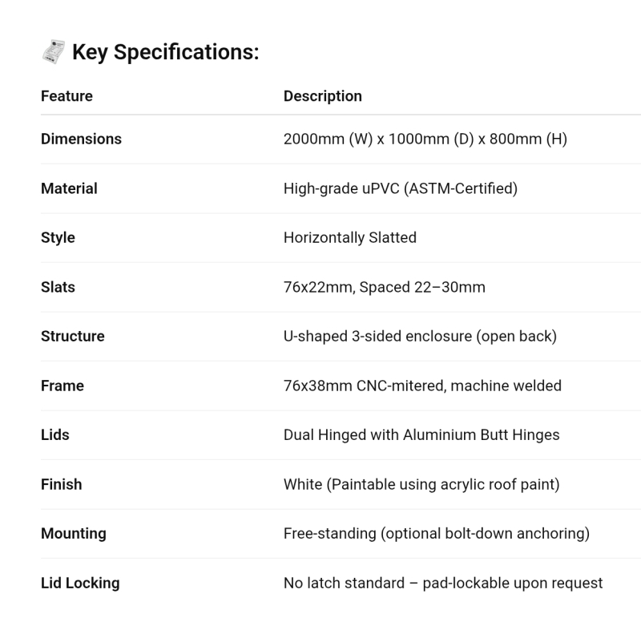The width and height of the screenshot is (641, 630).
Task: Select the Frame row label
Action: point(62,386)
